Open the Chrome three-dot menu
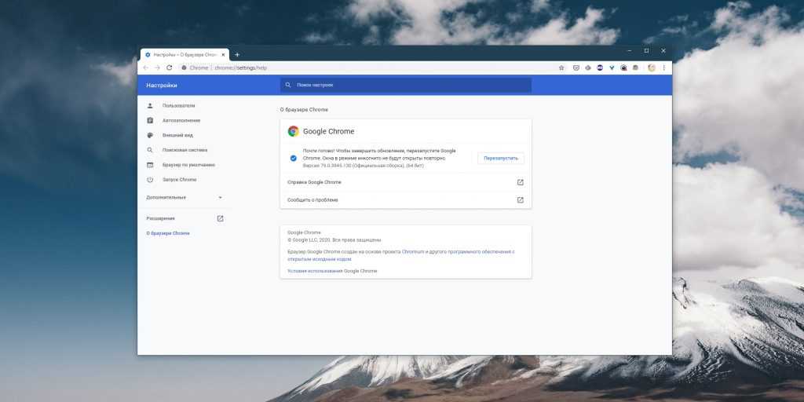The width and height of the screenshot is (804, 402). coord(663,68)
